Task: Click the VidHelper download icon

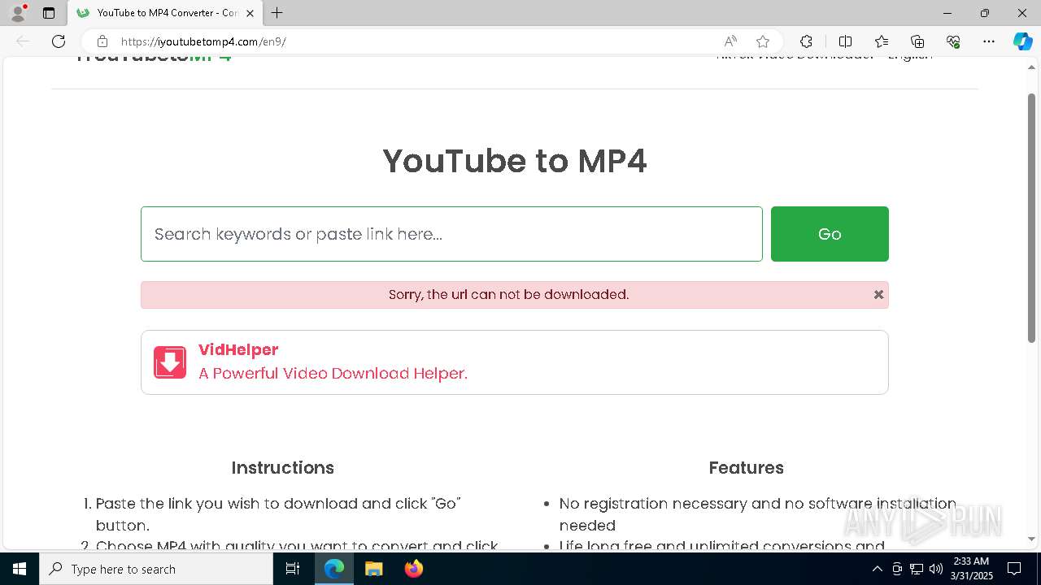Action: tap(170, 362)
